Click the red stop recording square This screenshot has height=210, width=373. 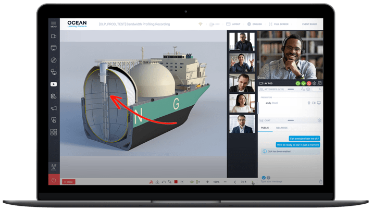tap(176, 182)
